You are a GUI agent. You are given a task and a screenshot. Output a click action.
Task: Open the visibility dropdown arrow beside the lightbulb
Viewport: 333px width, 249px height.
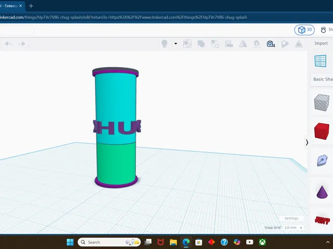point(176,44)
